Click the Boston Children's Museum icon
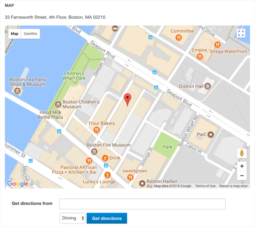The width and height of the screenshot is (255, 227). click(x=58, y=104)
